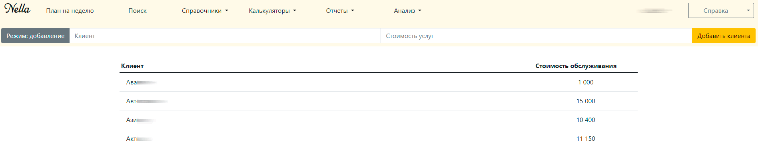Expand the Отчеты dropdown menu
This screenshot has height=146, width=758.
pos(340,11)
